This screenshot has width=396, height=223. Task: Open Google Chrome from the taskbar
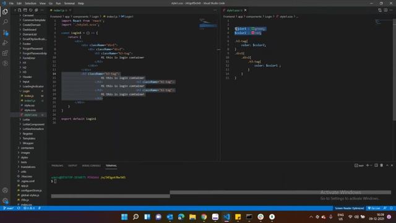(204, 217)
